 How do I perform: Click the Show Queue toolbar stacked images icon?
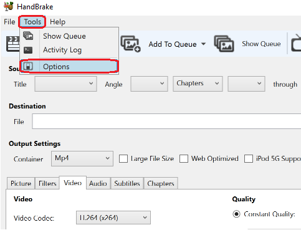point(224,44)
